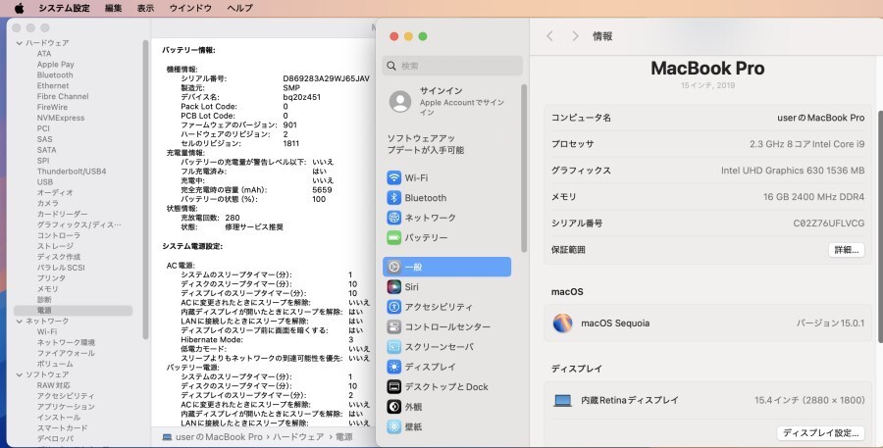Collapse the ハードウェア tree section
This screenshot has width=883, height=448.
point(20,43)
